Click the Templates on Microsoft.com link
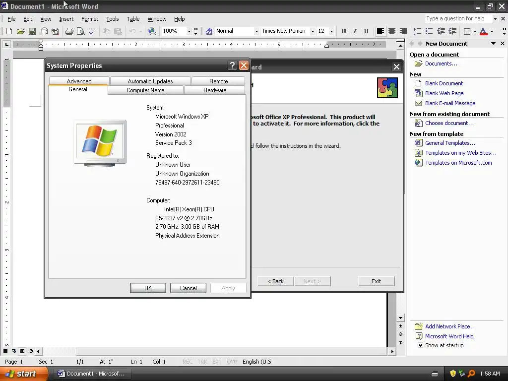The width and height of the screenshot is (508, 381). 458,163
